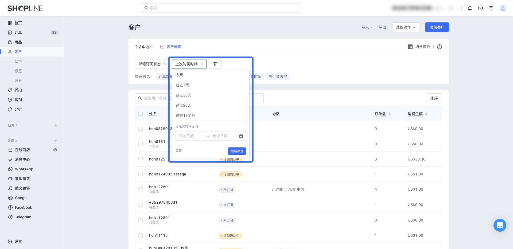
Task: Toggle the online store eye visibility icon
Action: coord(55,150)
